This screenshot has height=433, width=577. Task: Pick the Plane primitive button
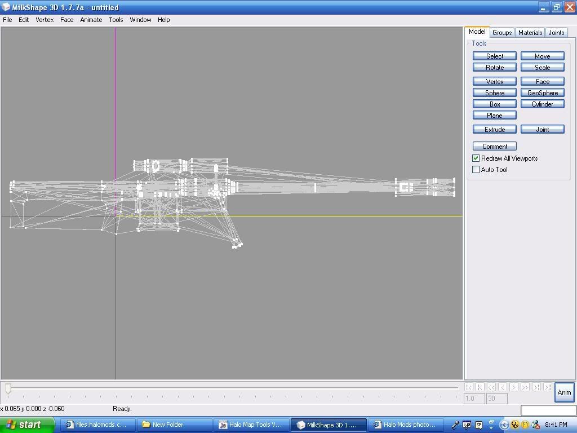pyautogui.click(x=495, y=115)
